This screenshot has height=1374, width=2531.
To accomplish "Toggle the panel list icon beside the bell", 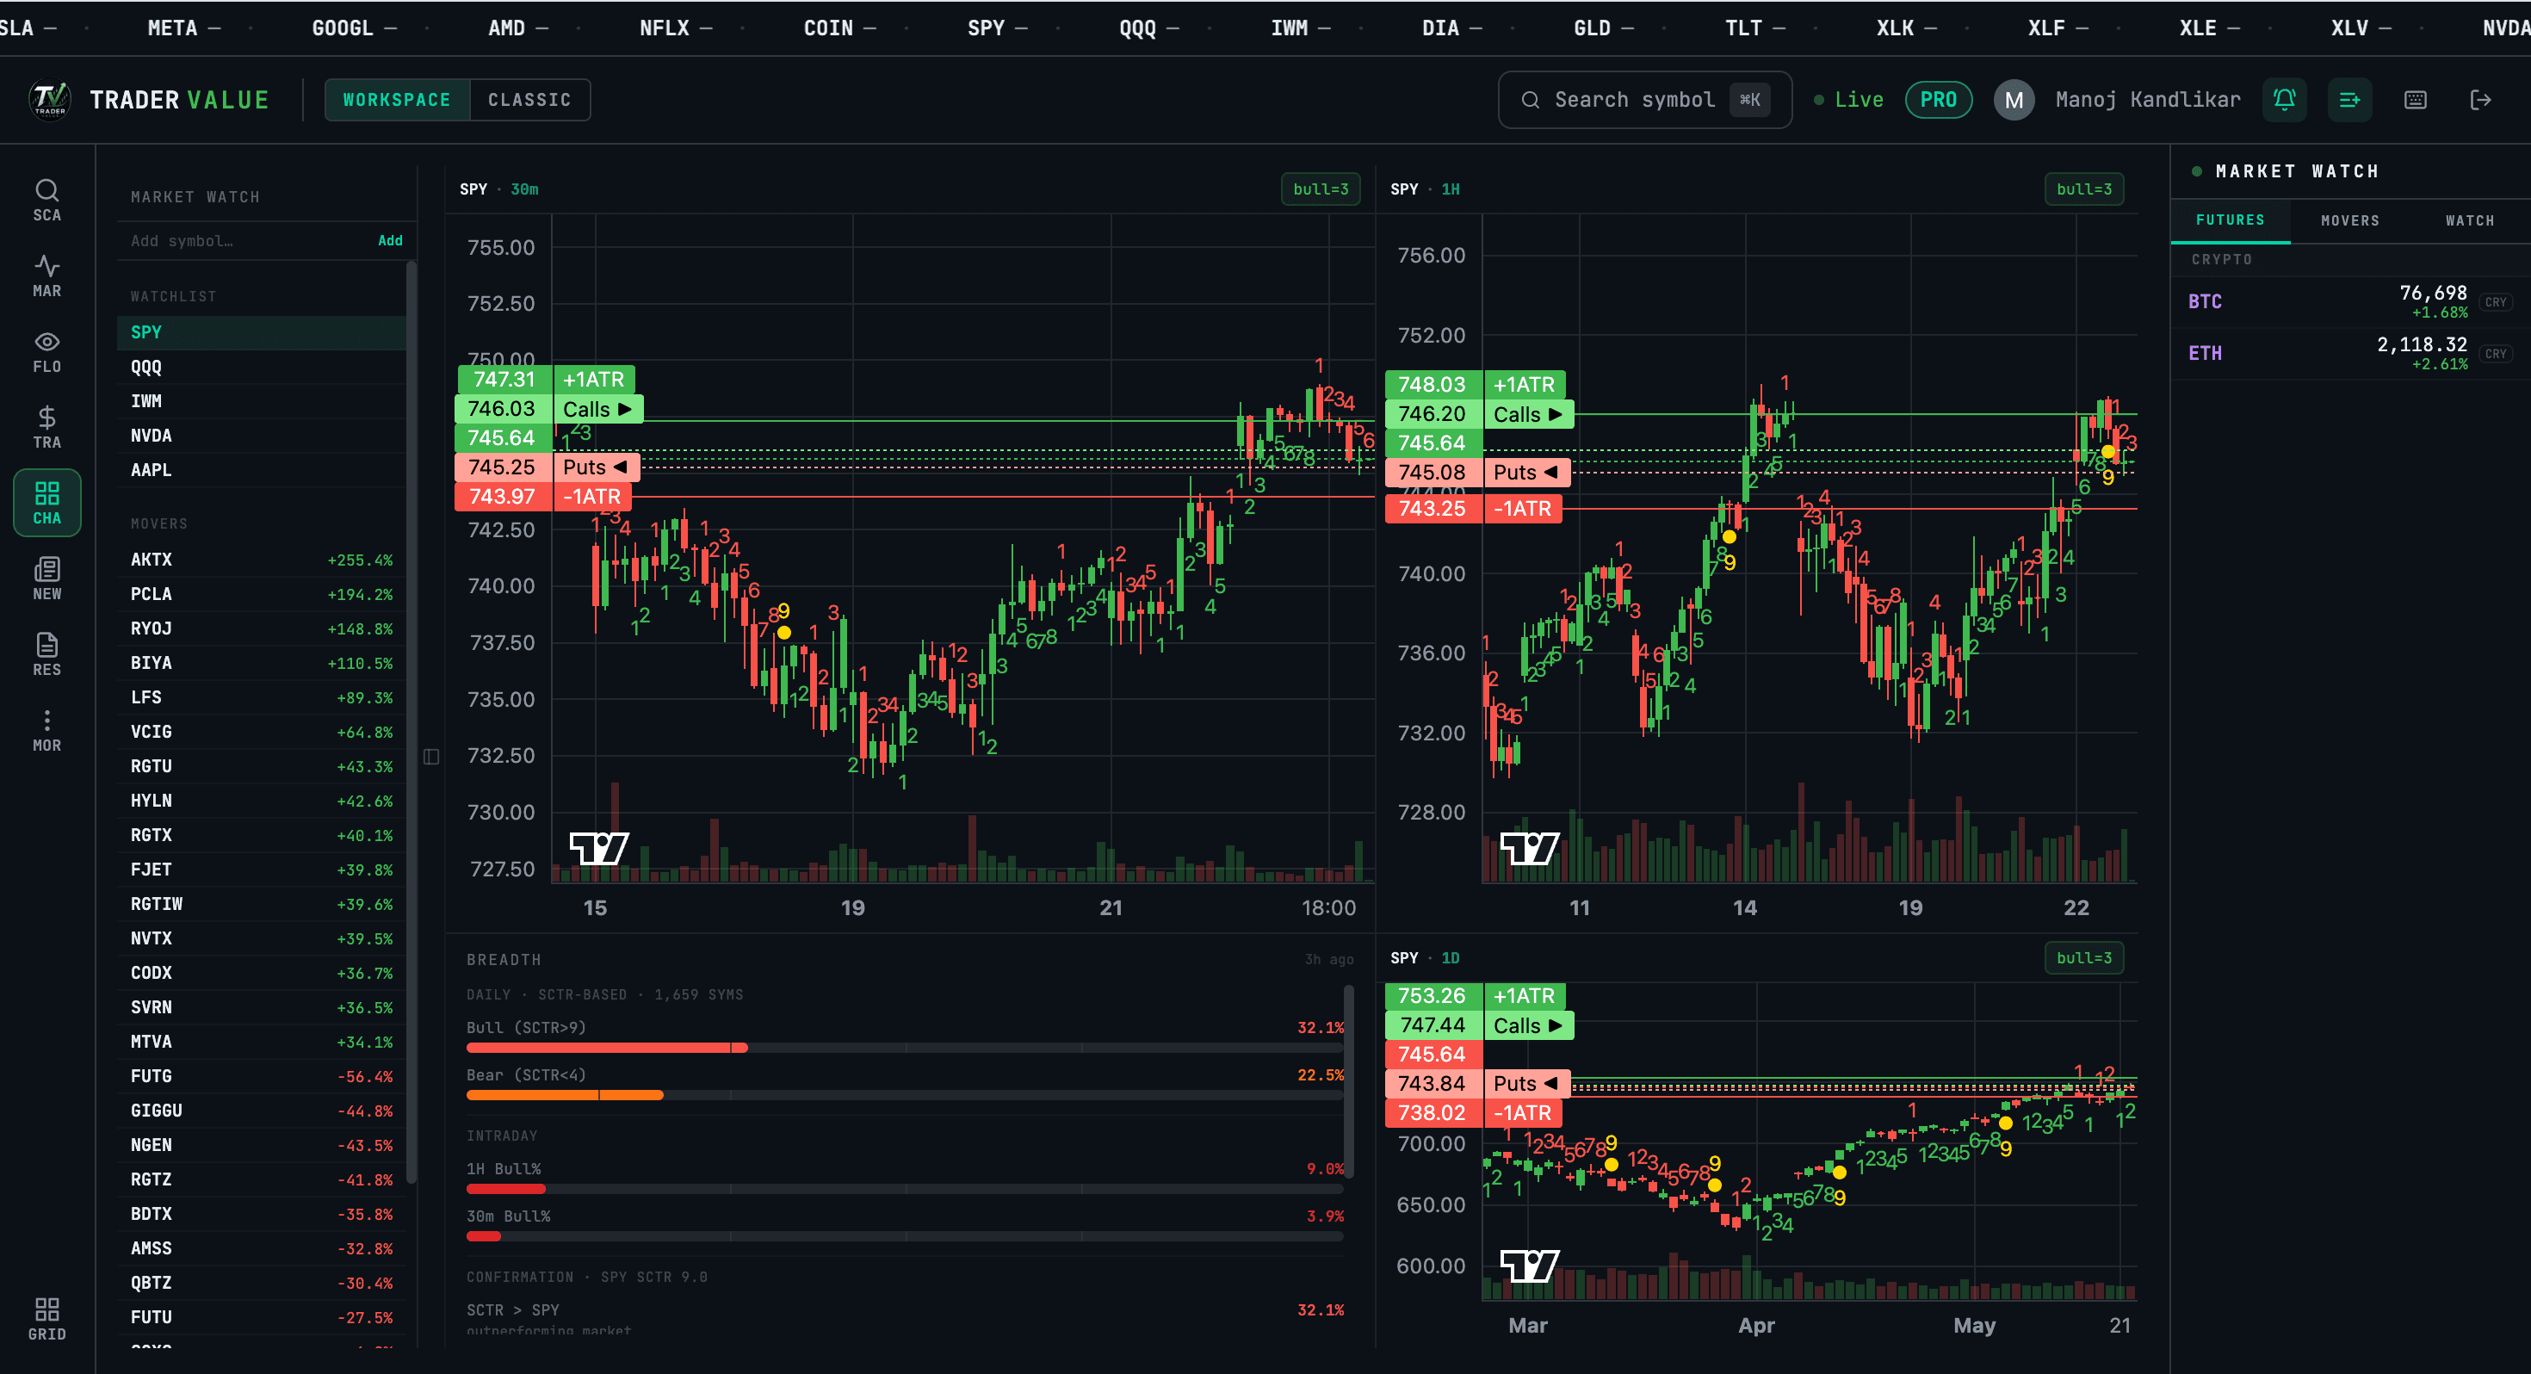I will tap(2349, 99).
